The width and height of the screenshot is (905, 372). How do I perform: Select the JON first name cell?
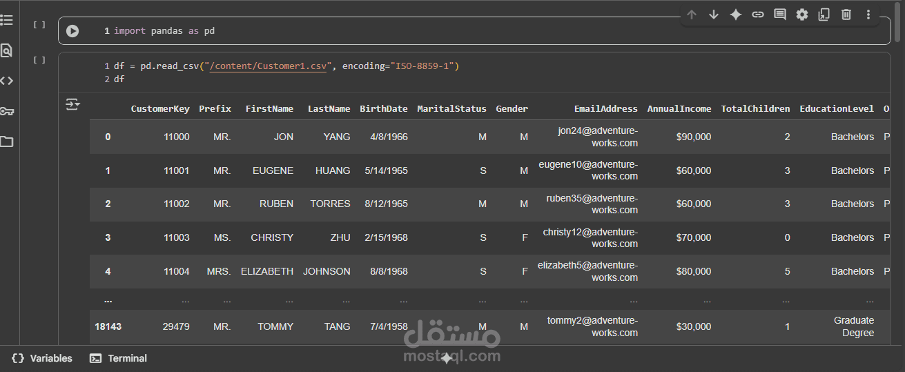coord(284,137)
